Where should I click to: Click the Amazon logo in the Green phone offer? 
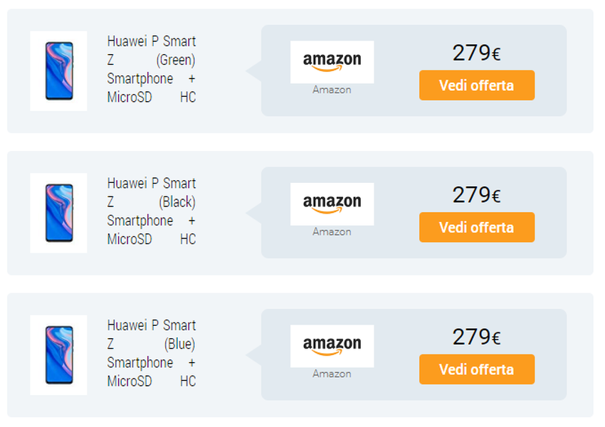pos(332,62)
